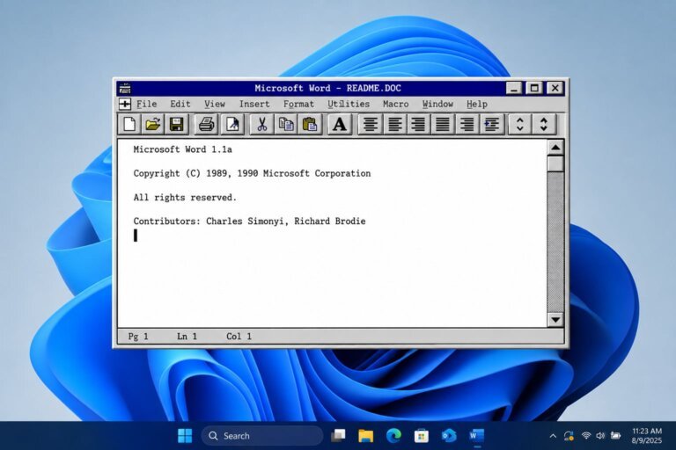This screenshot has width=676, height=450.
Task: Click the 'Copyright (C) 1989, 1990' line
Action: [252, 173]
